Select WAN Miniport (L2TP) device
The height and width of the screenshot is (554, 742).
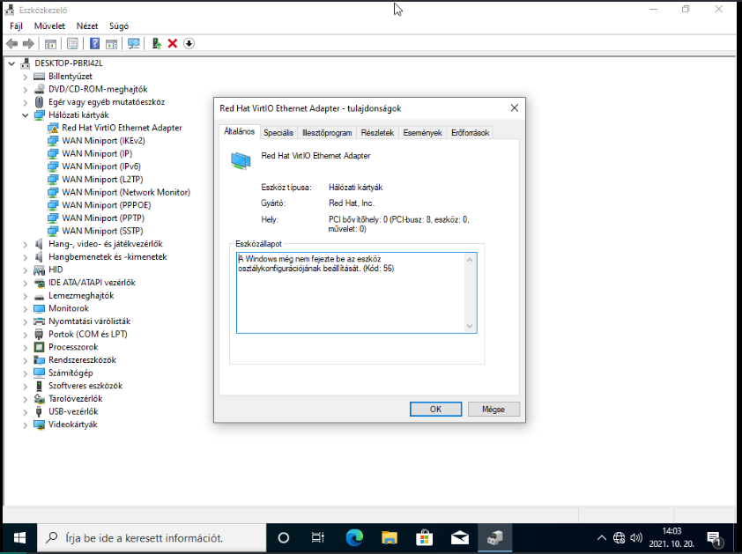pos(102,180)
